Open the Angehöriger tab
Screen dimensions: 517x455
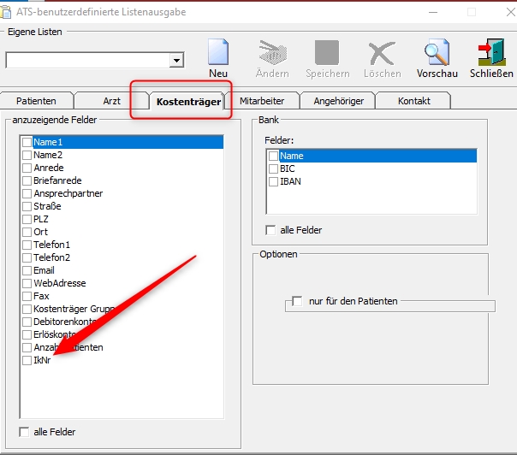click(x=338, y=101)
